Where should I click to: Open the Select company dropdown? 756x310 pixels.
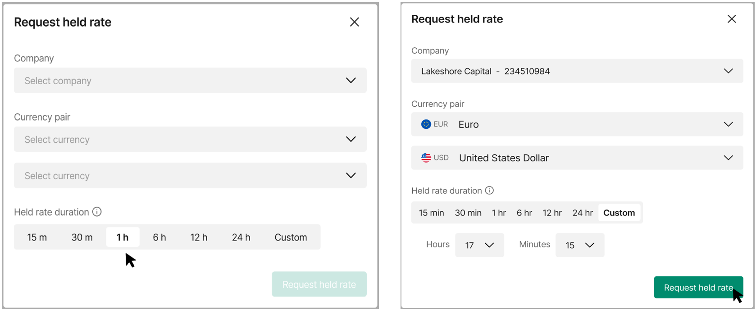[x=190, y=81]
